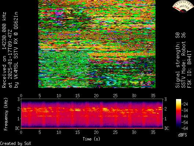The image size is (194, 146).
Task: Click the 'dBFS' unit label
Action: [182, 135]
